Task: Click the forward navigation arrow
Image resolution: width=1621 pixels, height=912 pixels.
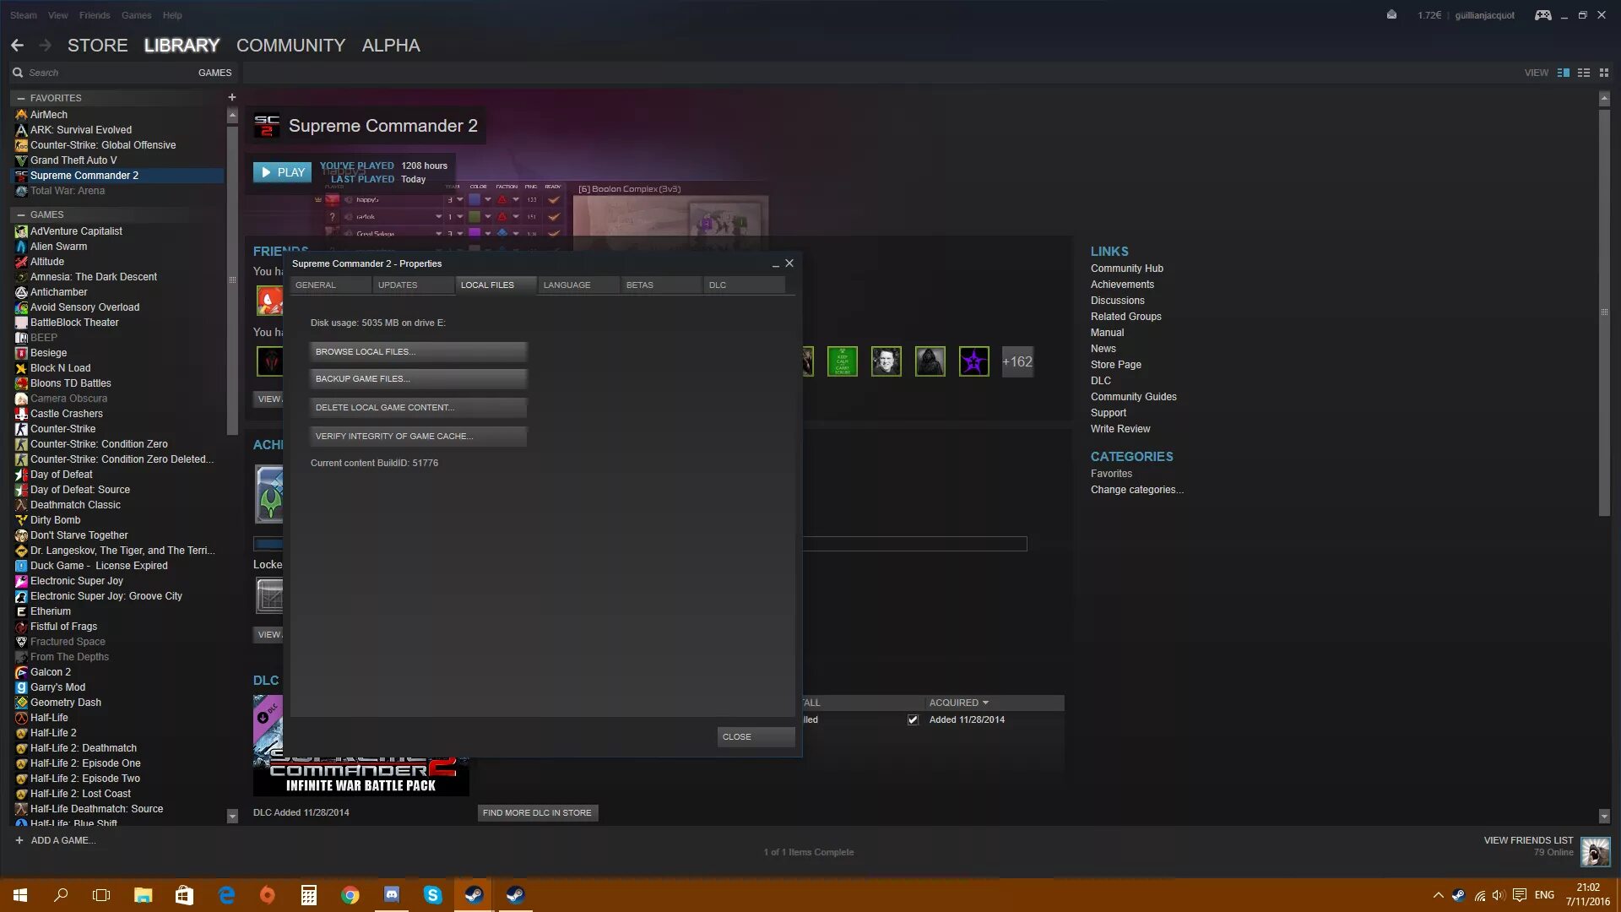Action: coord(46,45)
